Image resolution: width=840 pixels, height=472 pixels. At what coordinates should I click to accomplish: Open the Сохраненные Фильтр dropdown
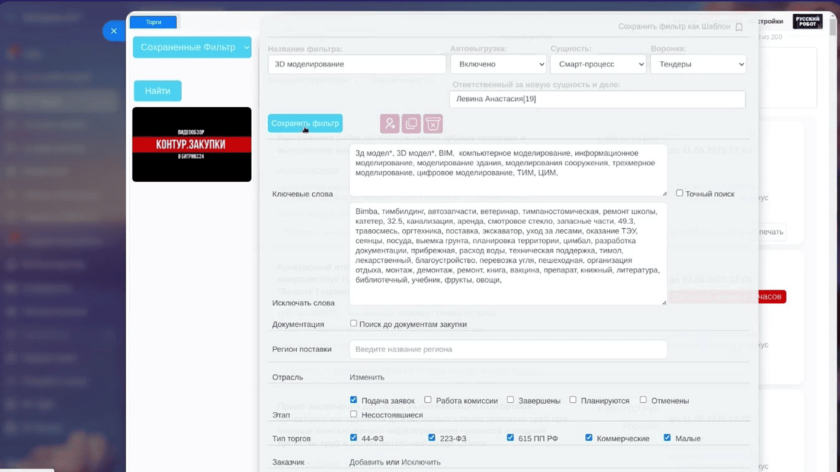(192, 47)
